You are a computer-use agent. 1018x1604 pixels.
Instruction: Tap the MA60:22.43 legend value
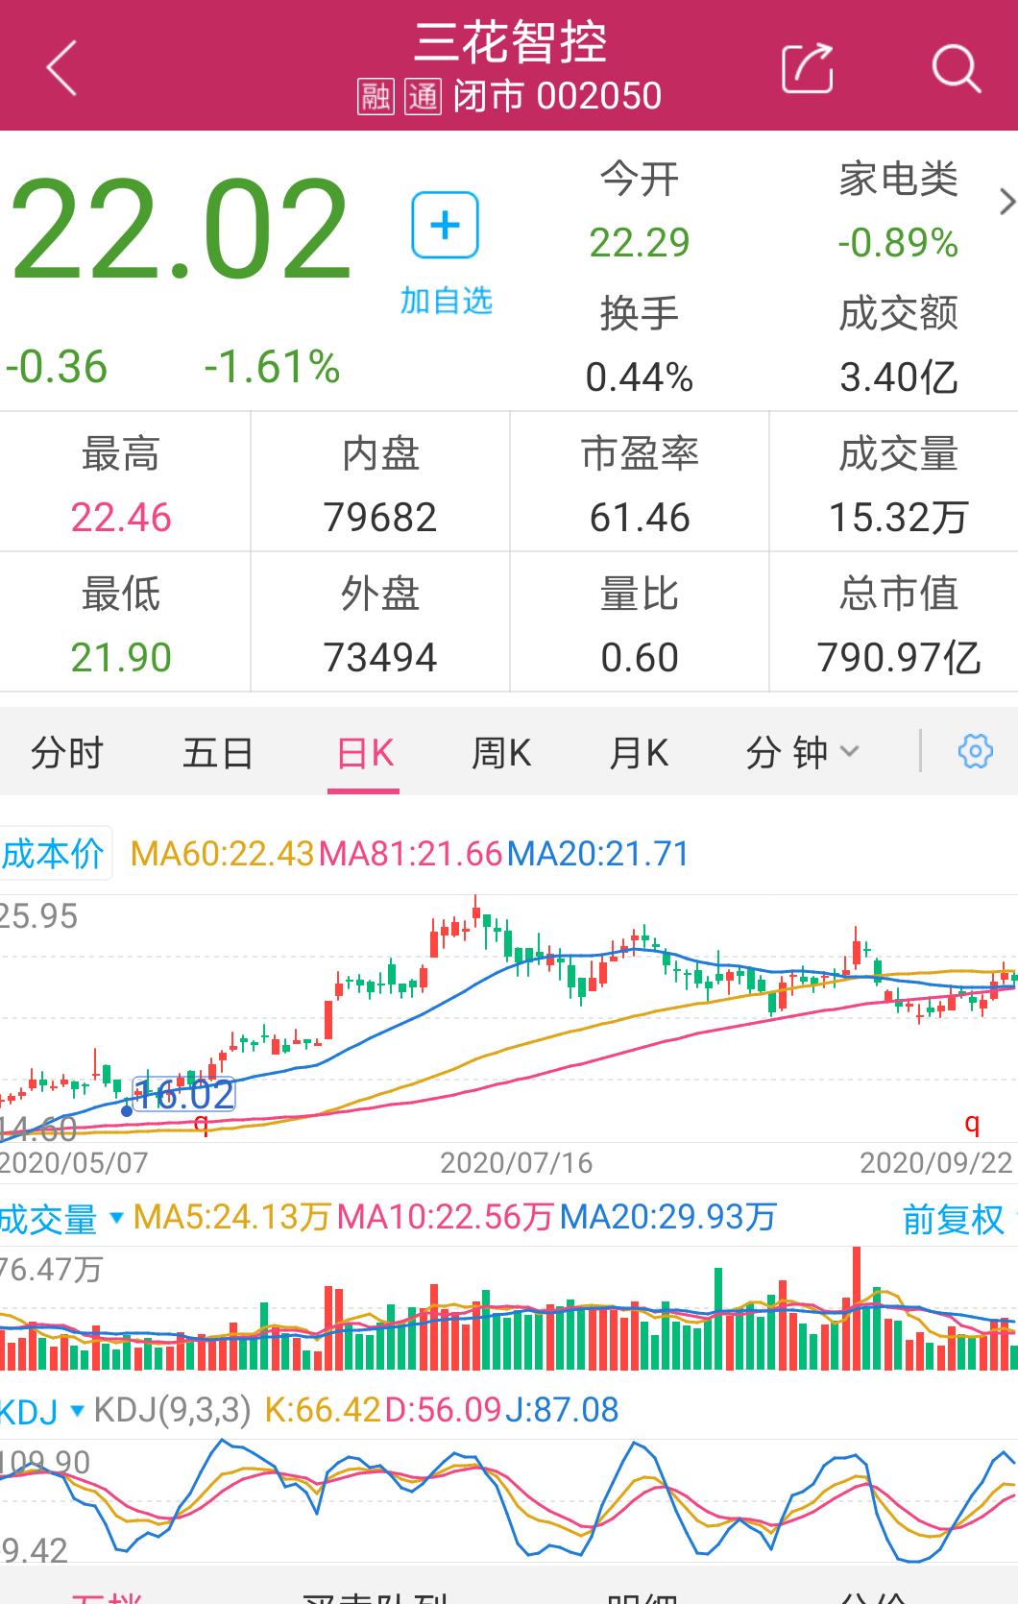coord(222,853)
